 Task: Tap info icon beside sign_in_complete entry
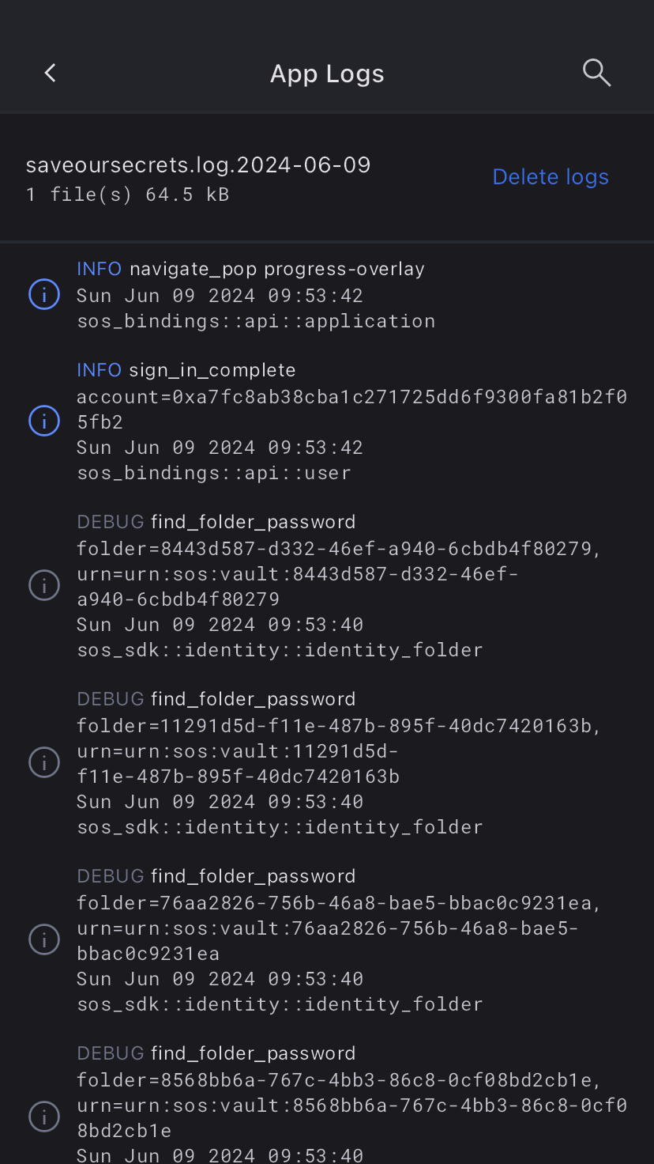pos(44,421)
